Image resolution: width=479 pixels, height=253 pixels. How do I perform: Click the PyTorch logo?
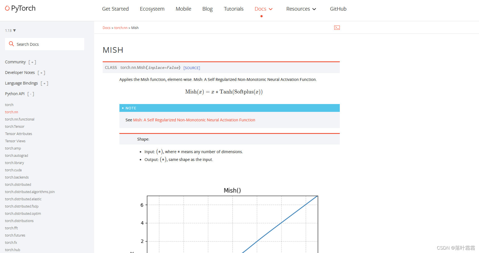point(20,8)
